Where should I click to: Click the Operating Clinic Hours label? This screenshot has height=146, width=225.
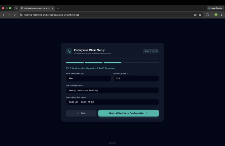(x=76, y=97)
